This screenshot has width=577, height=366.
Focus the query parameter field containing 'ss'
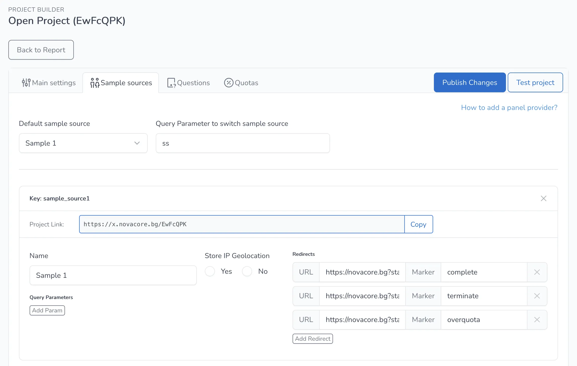pyautogui.click(x=243, y=143)
